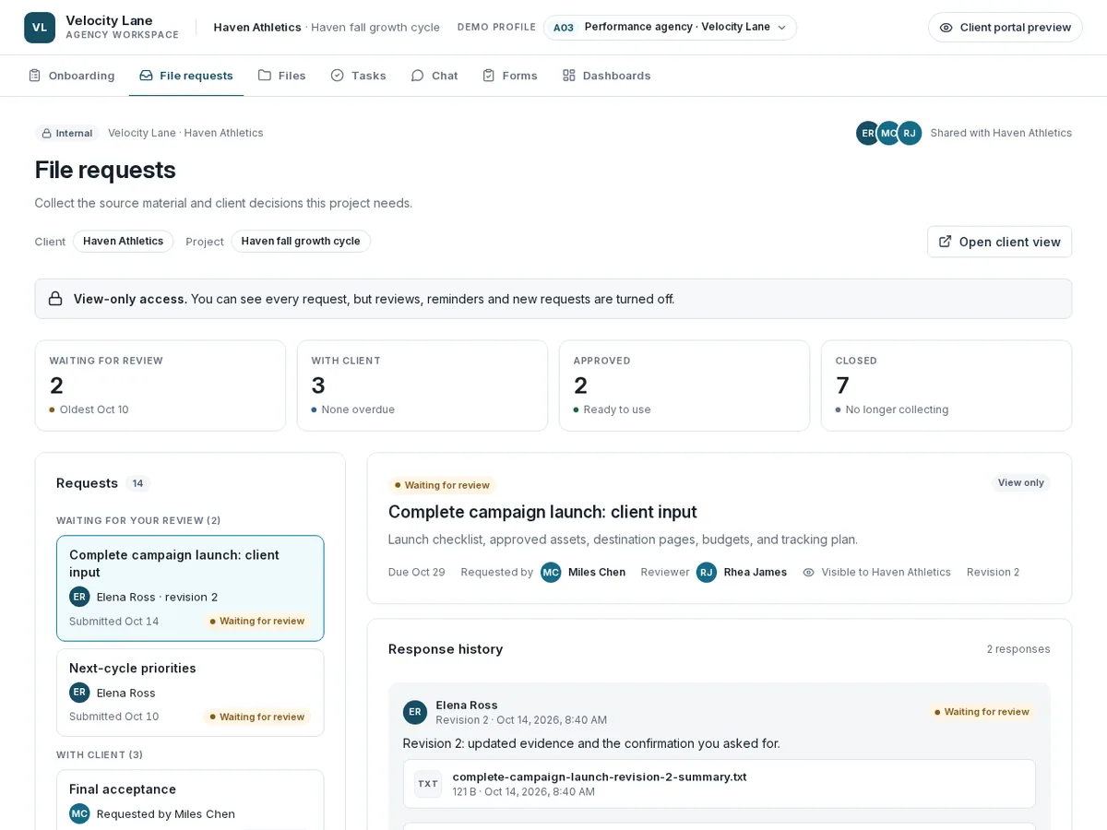Click Submitted Oct 10 text
Image resolution: width=1107 pixels, height=830 pixels.
pyautogui.click(x=114, y=717)
